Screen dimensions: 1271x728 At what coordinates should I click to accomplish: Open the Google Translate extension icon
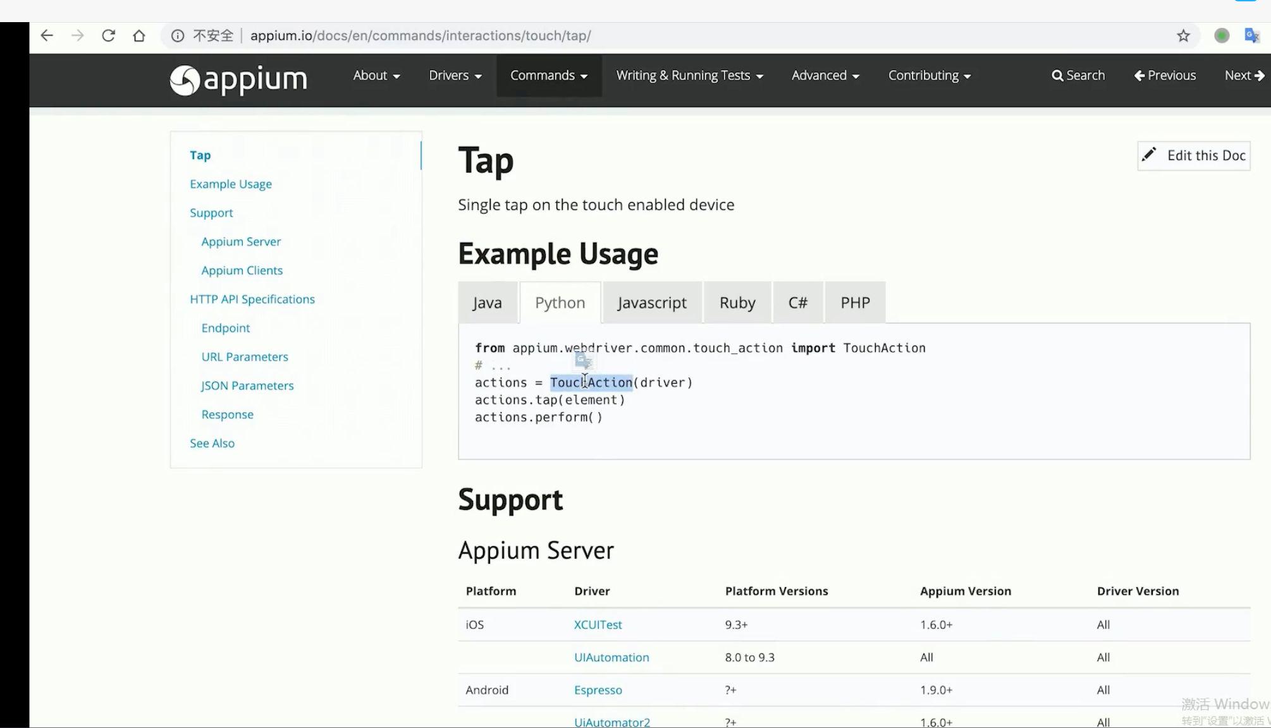1251,35
